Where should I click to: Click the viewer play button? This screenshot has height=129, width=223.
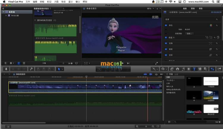pos(123,63)
